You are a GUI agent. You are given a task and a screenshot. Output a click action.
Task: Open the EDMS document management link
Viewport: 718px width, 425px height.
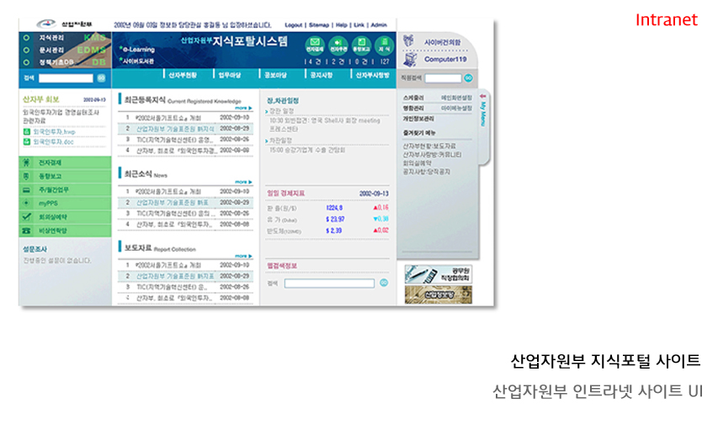91,50
